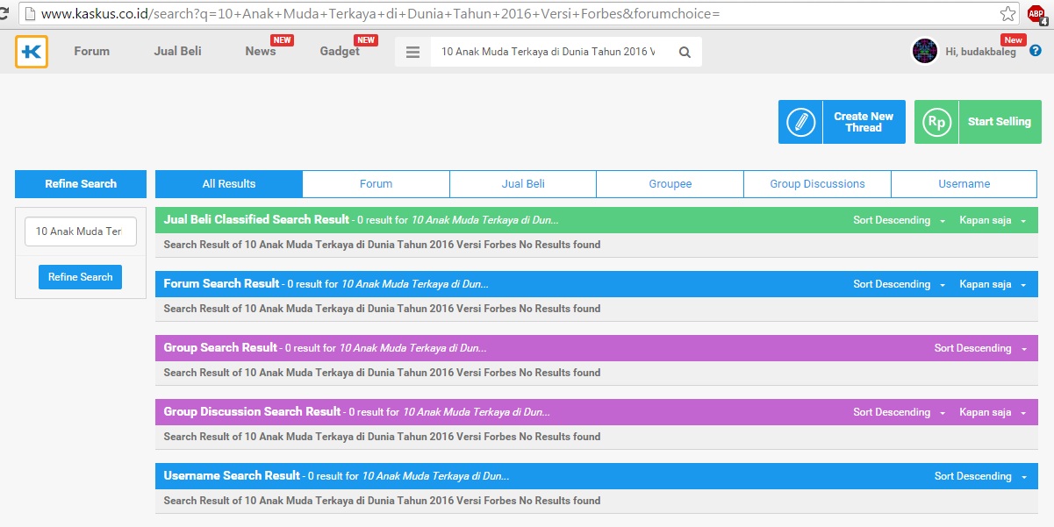The height and width of the screenshot is (527, 1054).
Task: Click Forum Search Result heading
Action: coord(221,283)
